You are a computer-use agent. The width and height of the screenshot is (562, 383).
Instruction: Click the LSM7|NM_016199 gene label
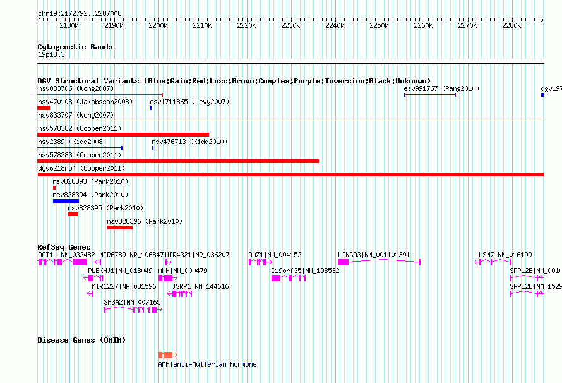click(x=505, y=255)
